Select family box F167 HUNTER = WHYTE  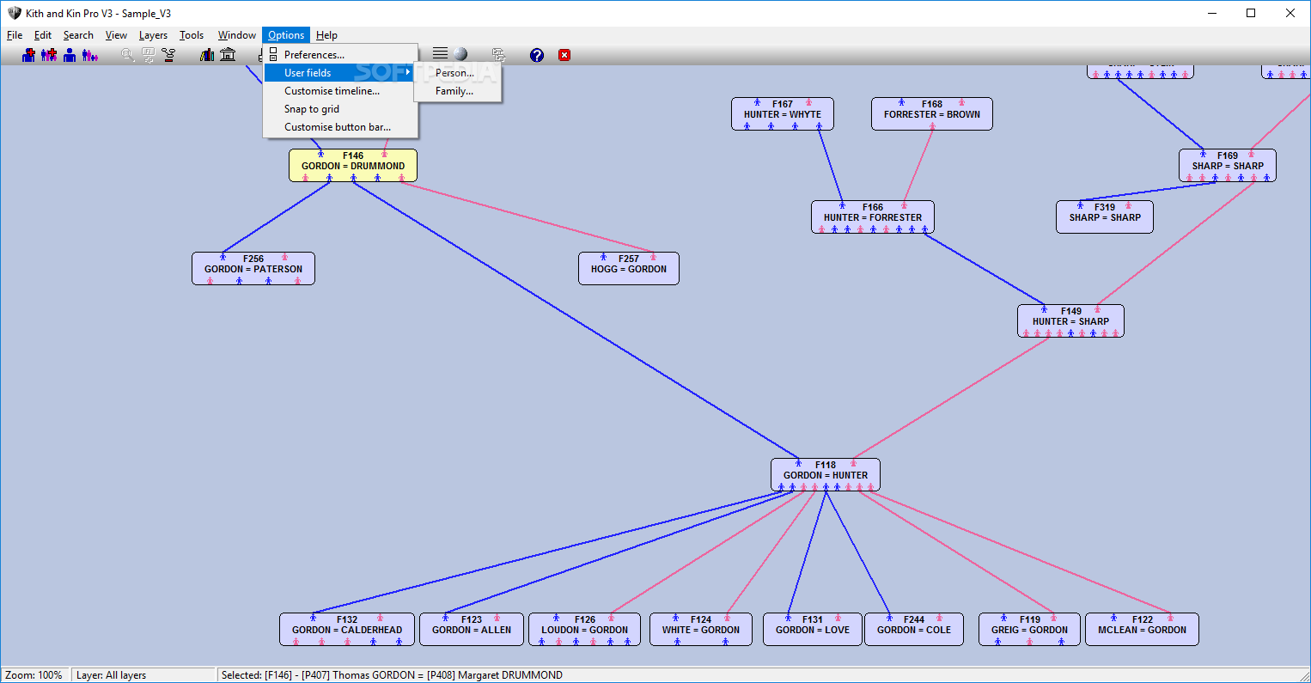tap(783, 114)
